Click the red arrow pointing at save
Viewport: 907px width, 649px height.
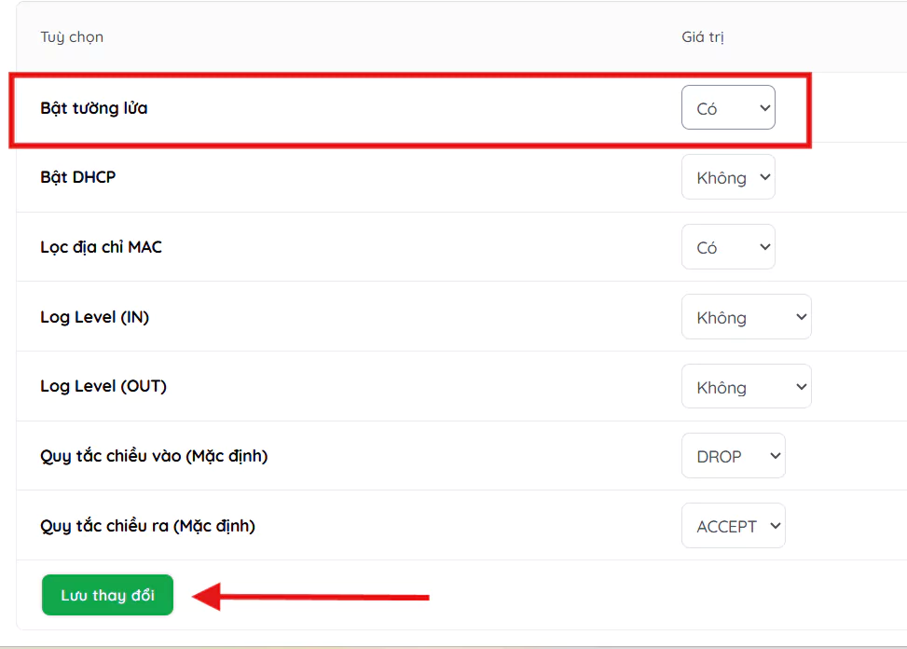tap(309, 597)
